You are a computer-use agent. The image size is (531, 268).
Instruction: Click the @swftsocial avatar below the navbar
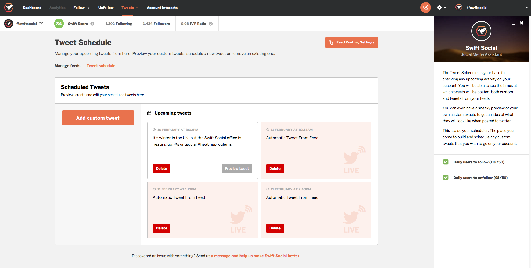pyautogui.click(x=8, y=24)
